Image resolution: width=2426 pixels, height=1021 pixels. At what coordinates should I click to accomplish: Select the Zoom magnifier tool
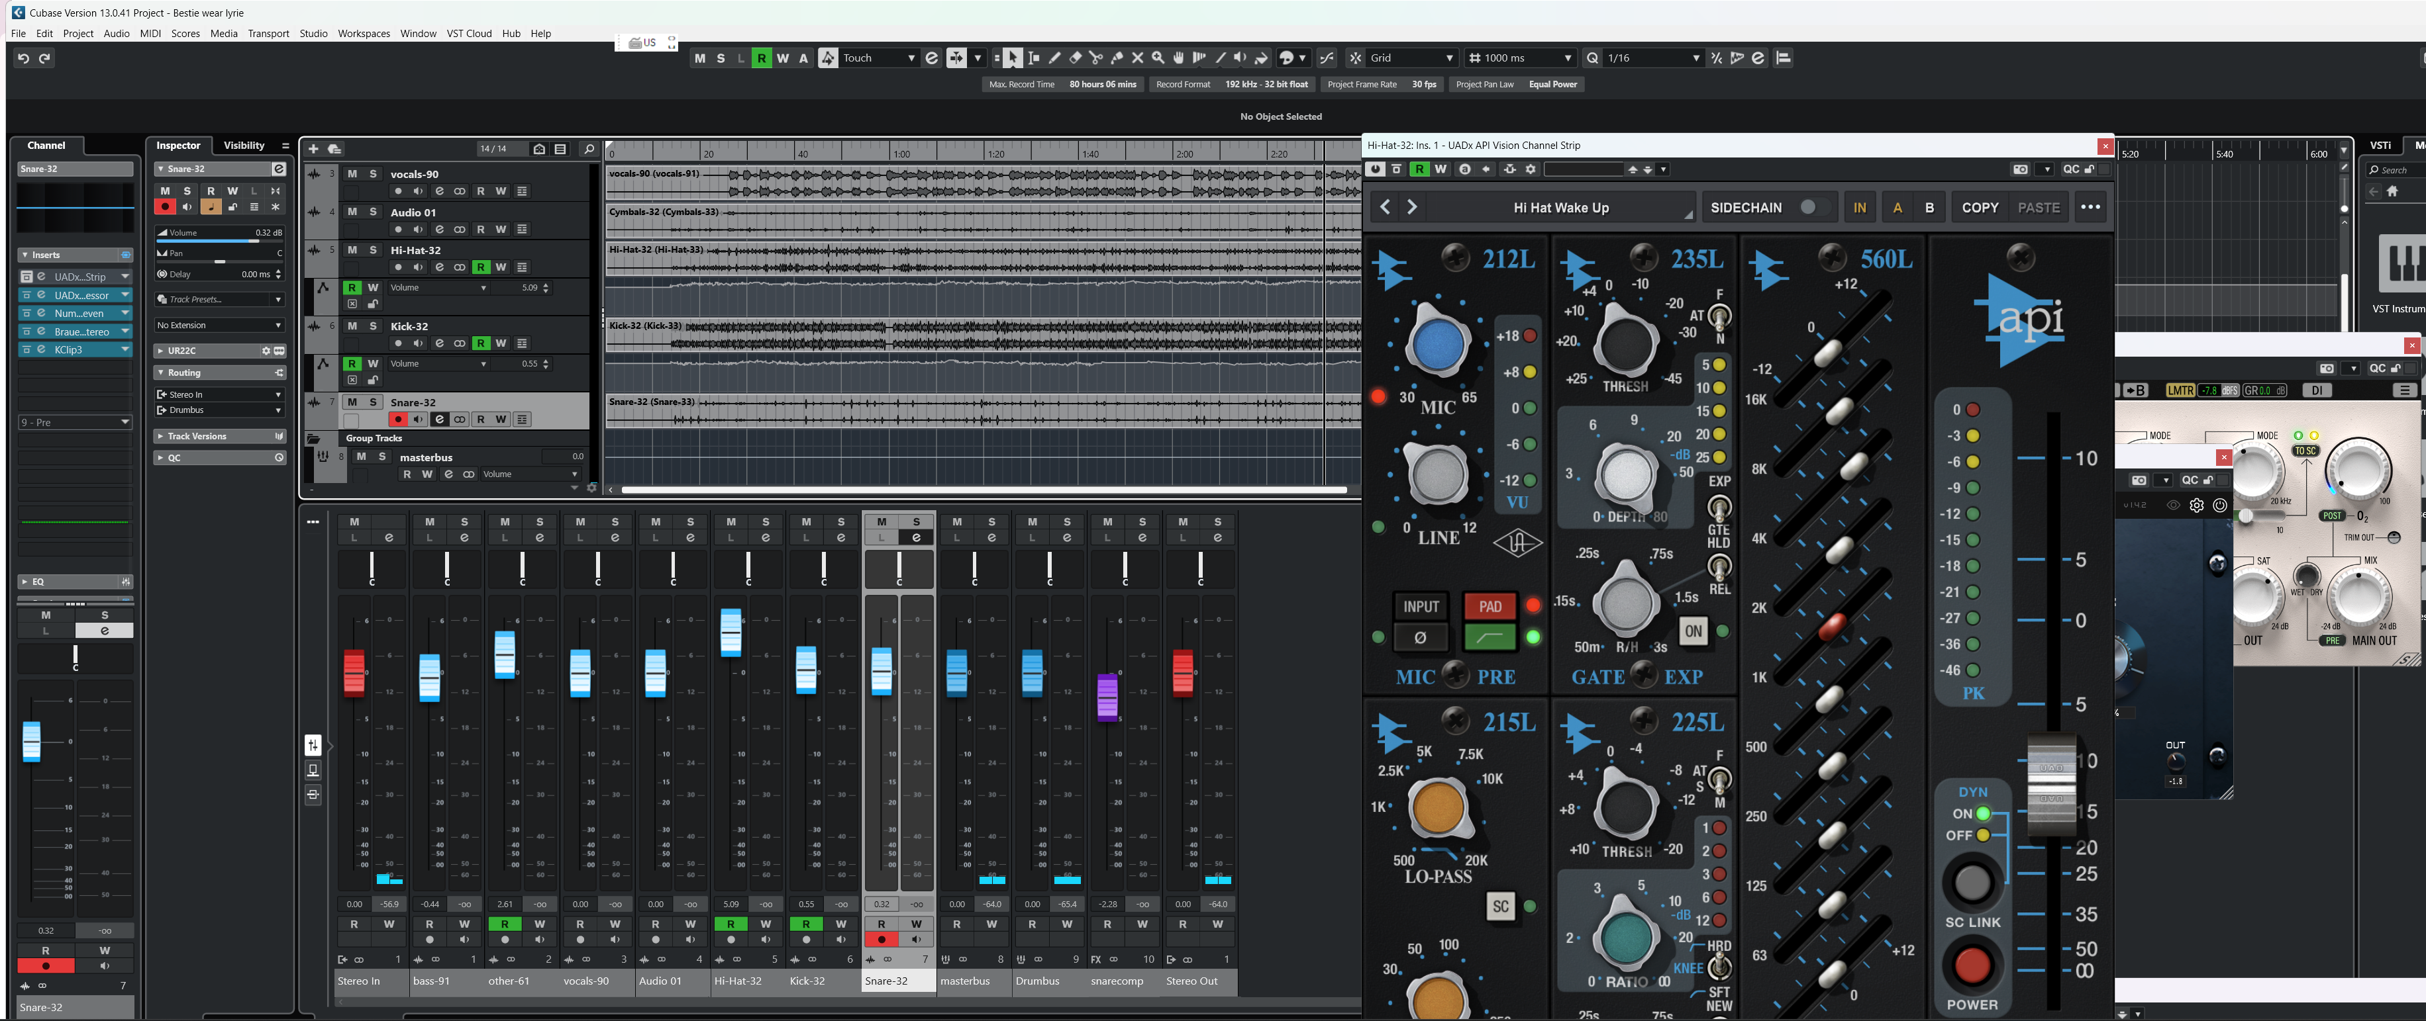[1158, 58]
